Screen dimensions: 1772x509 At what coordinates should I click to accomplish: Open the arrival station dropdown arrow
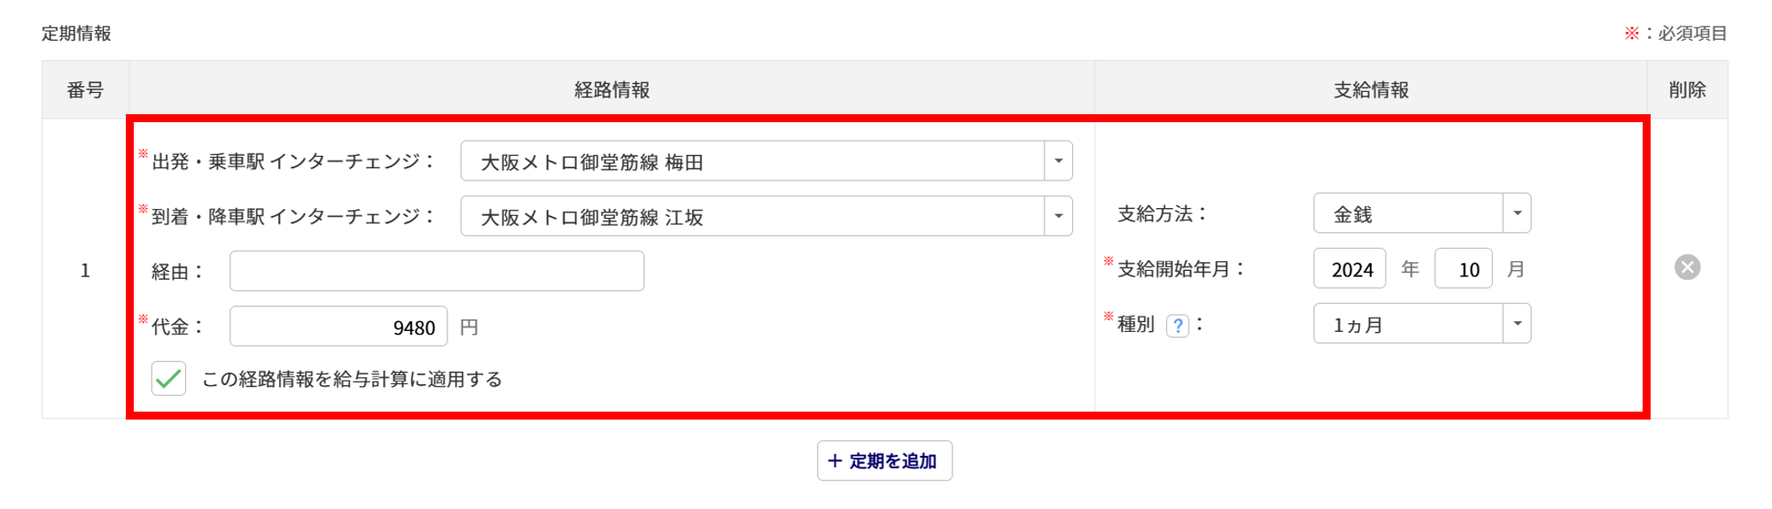pos(1058,217)
